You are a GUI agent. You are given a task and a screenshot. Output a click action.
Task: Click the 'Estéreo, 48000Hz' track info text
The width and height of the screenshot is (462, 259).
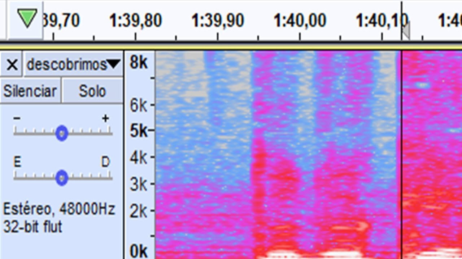tap(59, 209)
